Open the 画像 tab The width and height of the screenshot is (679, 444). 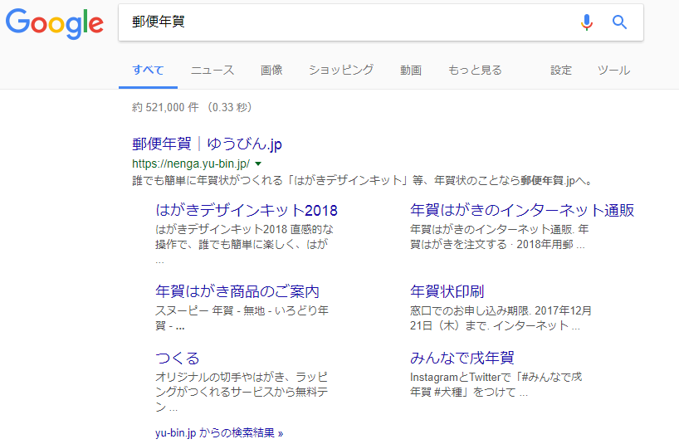[271, 70]
